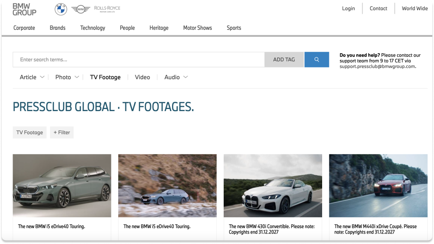Toggle the Video media type filter

click(x=142, y=77)
